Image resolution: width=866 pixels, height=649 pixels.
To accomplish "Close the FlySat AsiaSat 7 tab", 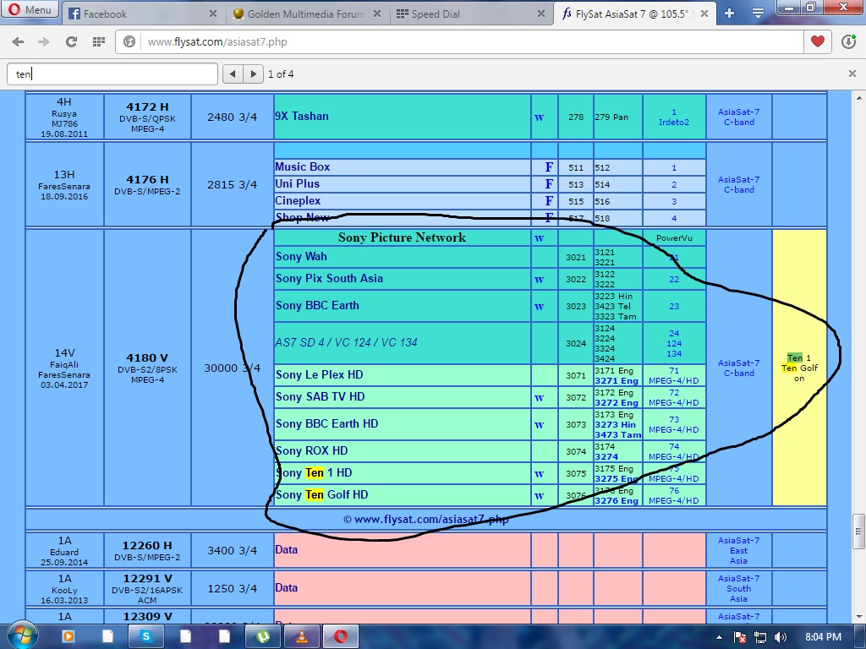I will pos(704,14).
